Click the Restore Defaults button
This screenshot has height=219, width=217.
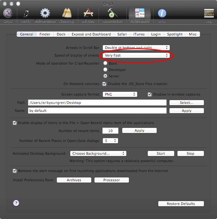coord(181,204)
